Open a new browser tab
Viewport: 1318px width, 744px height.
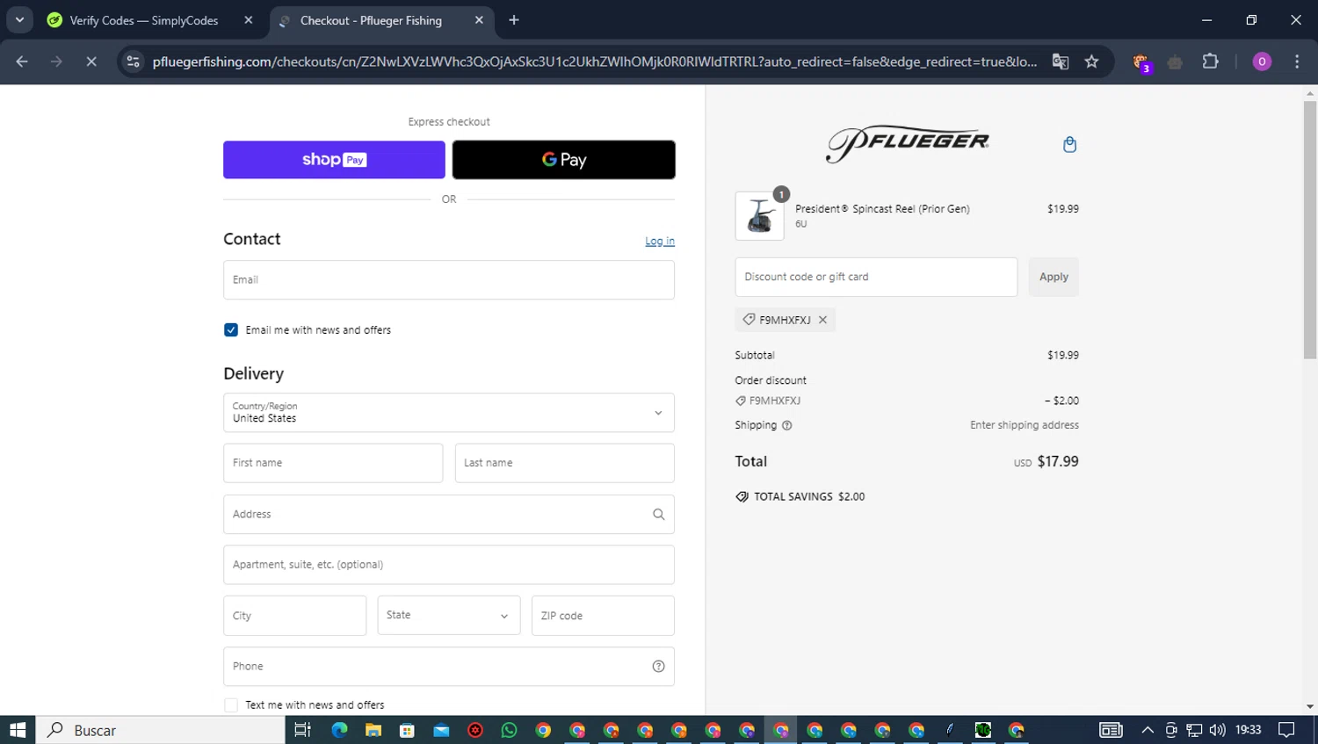pos(514,20)
